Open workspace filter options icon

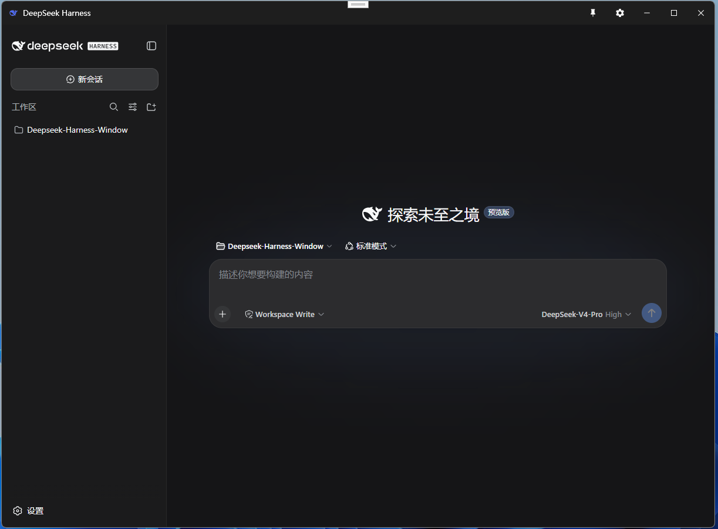(x=133, y=107)
